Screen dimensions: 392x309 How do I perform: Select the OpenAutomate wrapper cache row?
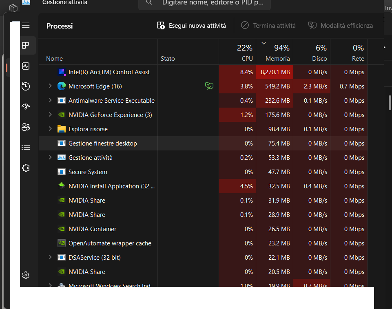click(203, 243)
